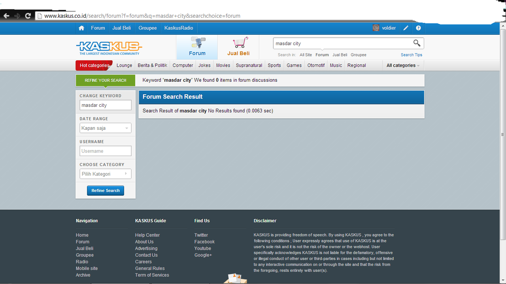
Task: Click the home icon in top bar
Action: click(x=81, y=28)
